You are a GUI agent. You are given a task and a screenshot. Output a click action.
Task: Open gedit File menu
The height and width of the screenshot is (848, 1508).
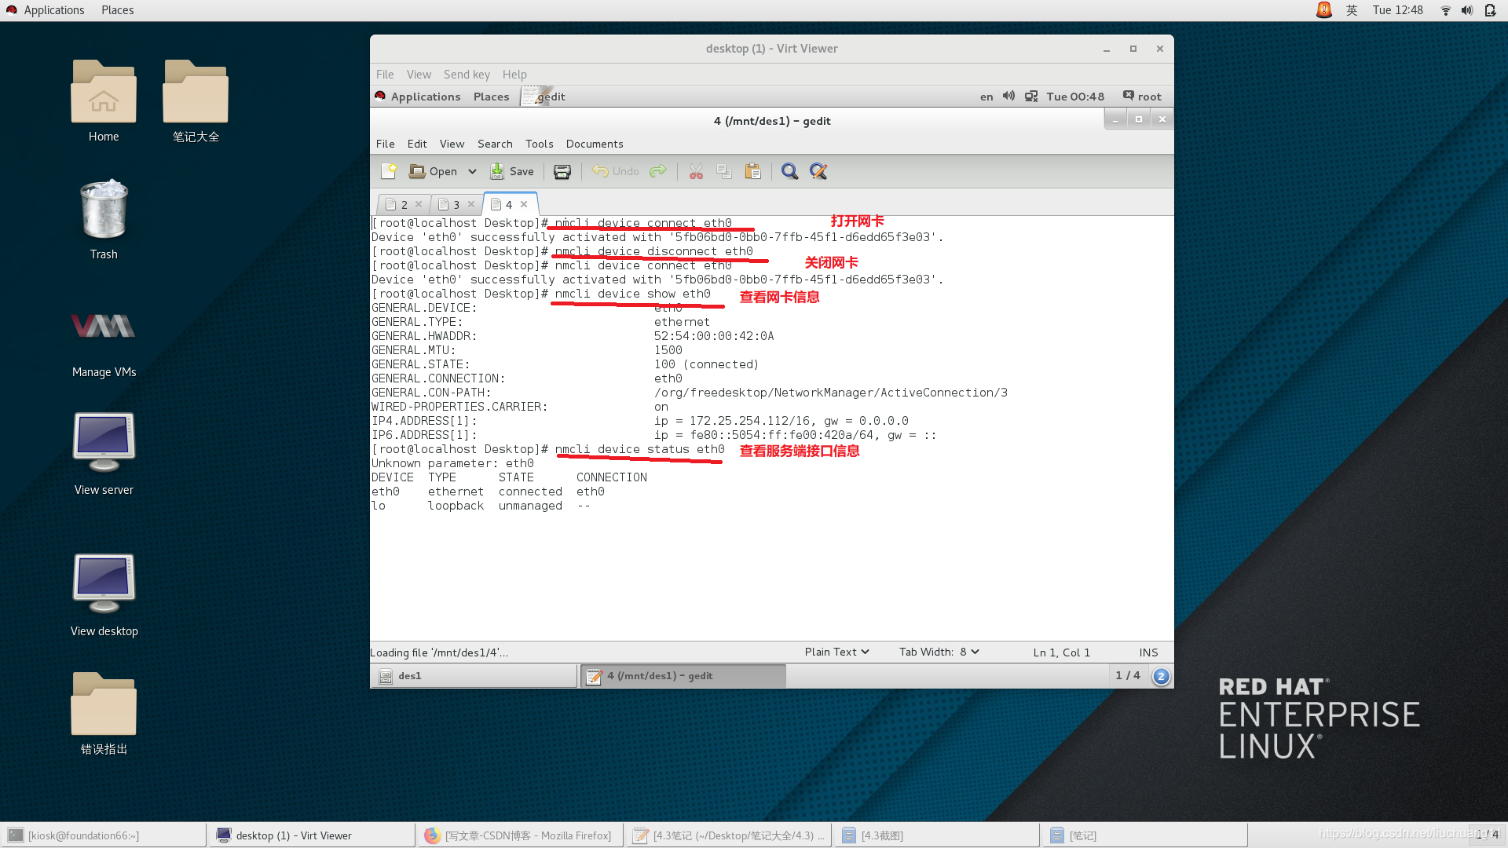385,144
